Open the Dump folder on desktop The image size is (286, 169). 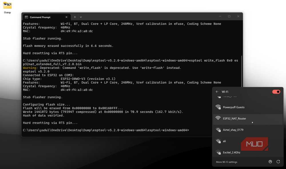click(7, 8)
